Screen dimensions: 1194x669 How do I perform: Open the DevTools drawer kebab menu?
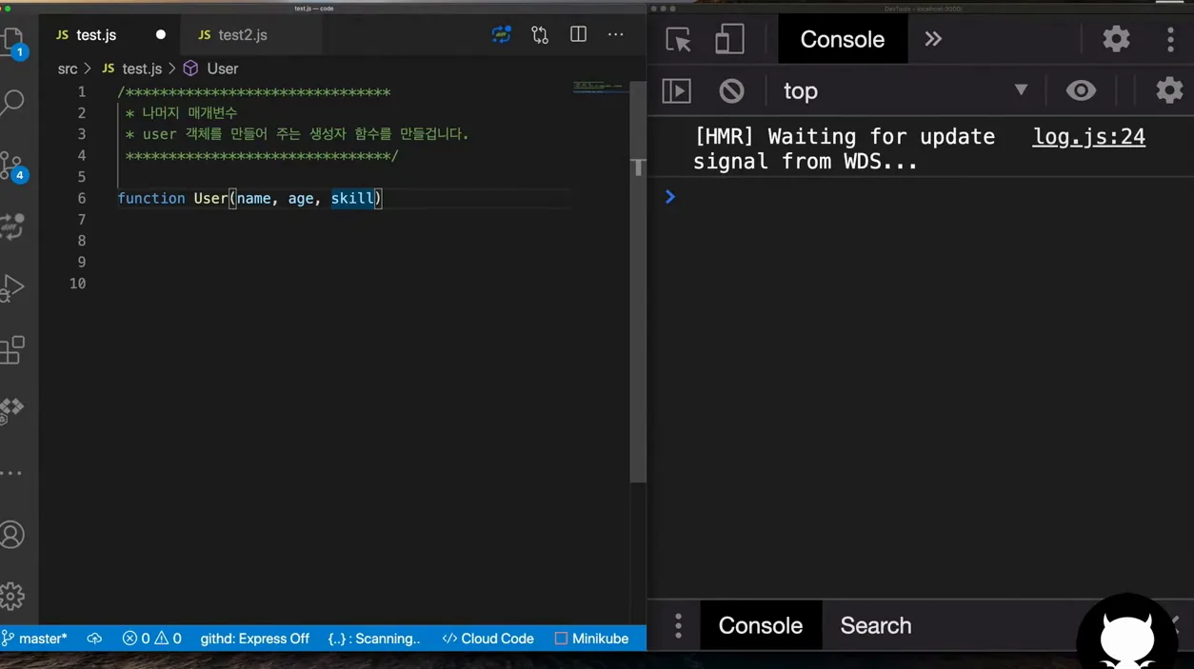point(678,625)
